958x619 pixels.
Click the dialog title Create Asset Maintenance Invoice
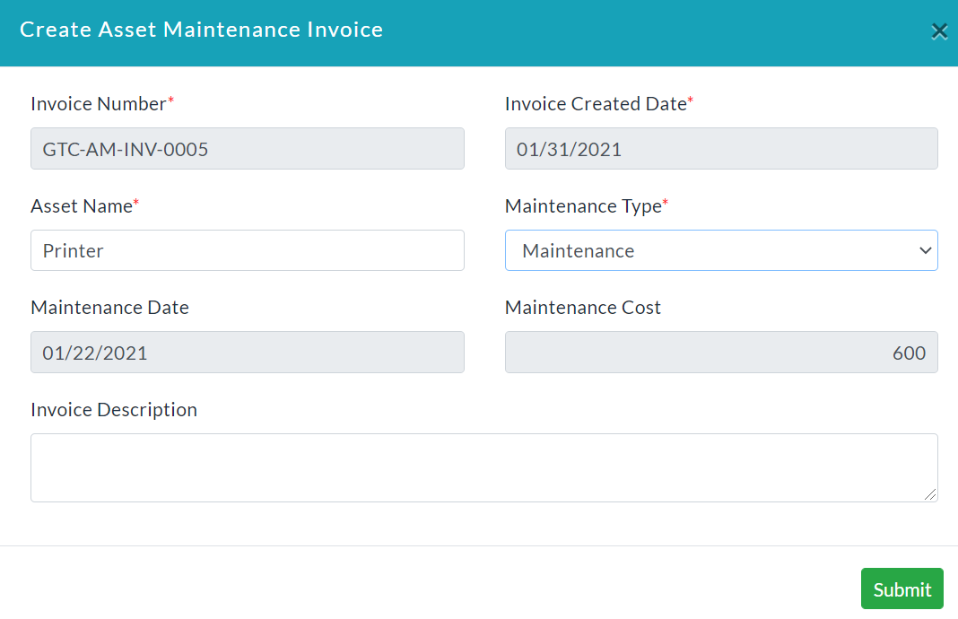[x=202, y=30]
